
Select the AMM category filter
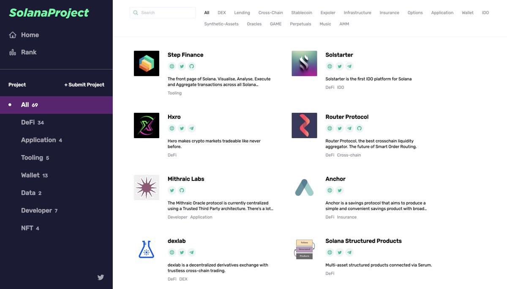(x=344, y=24)
